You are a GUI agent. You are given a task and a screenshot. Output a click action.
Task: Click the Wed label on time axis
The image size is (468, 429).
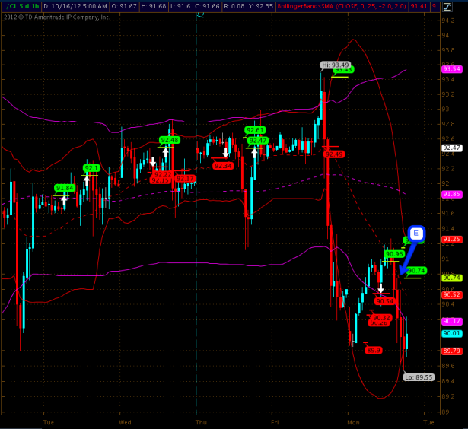point(126,421)
